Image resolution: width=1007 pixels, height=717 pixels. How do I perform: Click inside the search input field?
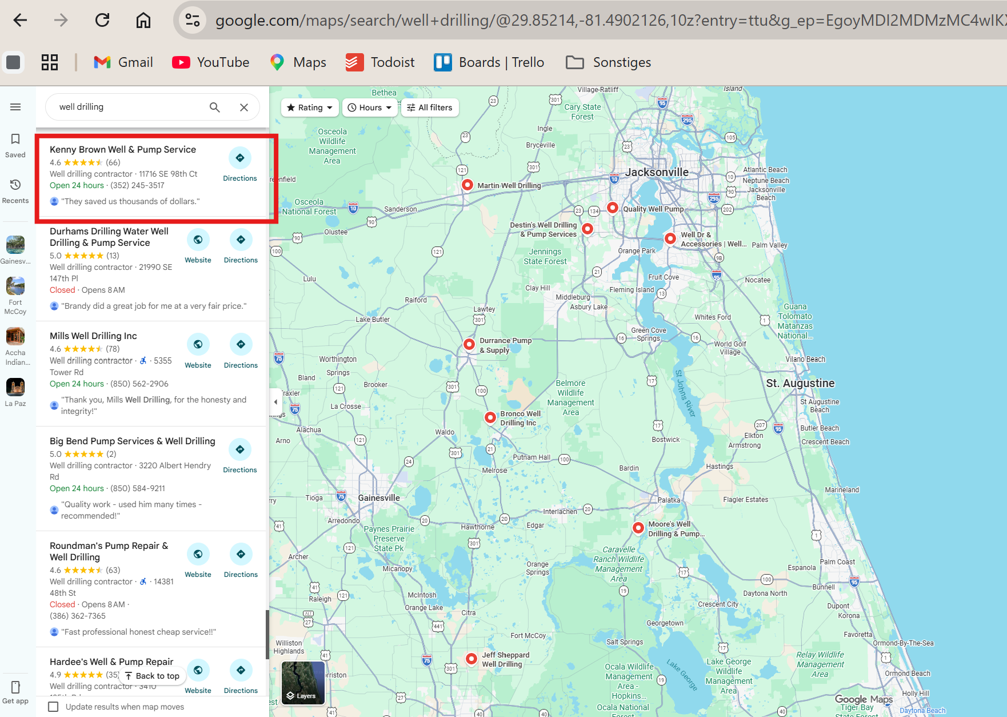coord(126,106)
